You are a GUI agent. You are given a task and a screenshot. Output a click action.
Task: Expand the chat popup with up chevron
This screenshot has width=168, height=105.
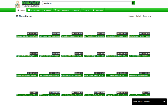pyautogui.click(x=164, y=101)
